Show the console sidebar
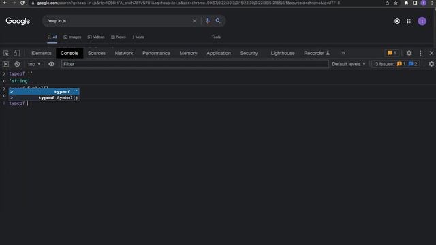This screenshot has height=245, width=436. tap(6, 64)
